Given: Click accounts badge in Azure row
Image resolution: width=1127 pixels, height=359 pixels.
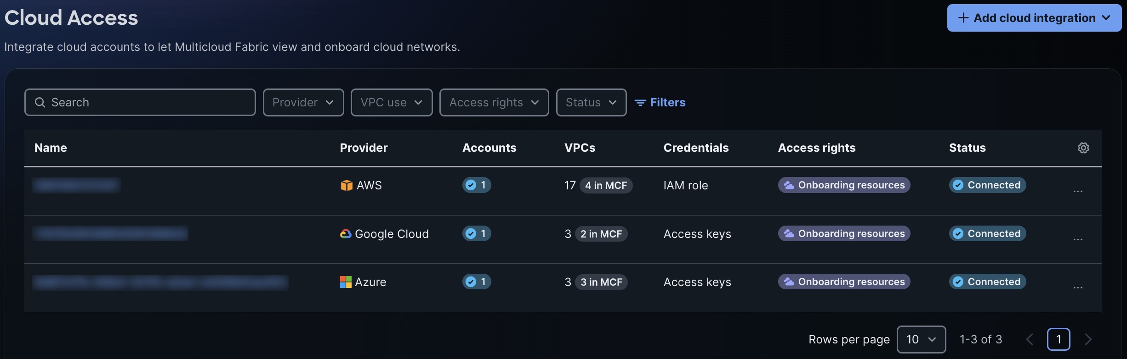Looking at the screenshot, I should pos(477,282).
